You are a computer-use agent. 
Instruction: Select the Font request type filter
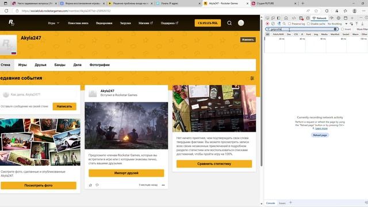point(308,34)
